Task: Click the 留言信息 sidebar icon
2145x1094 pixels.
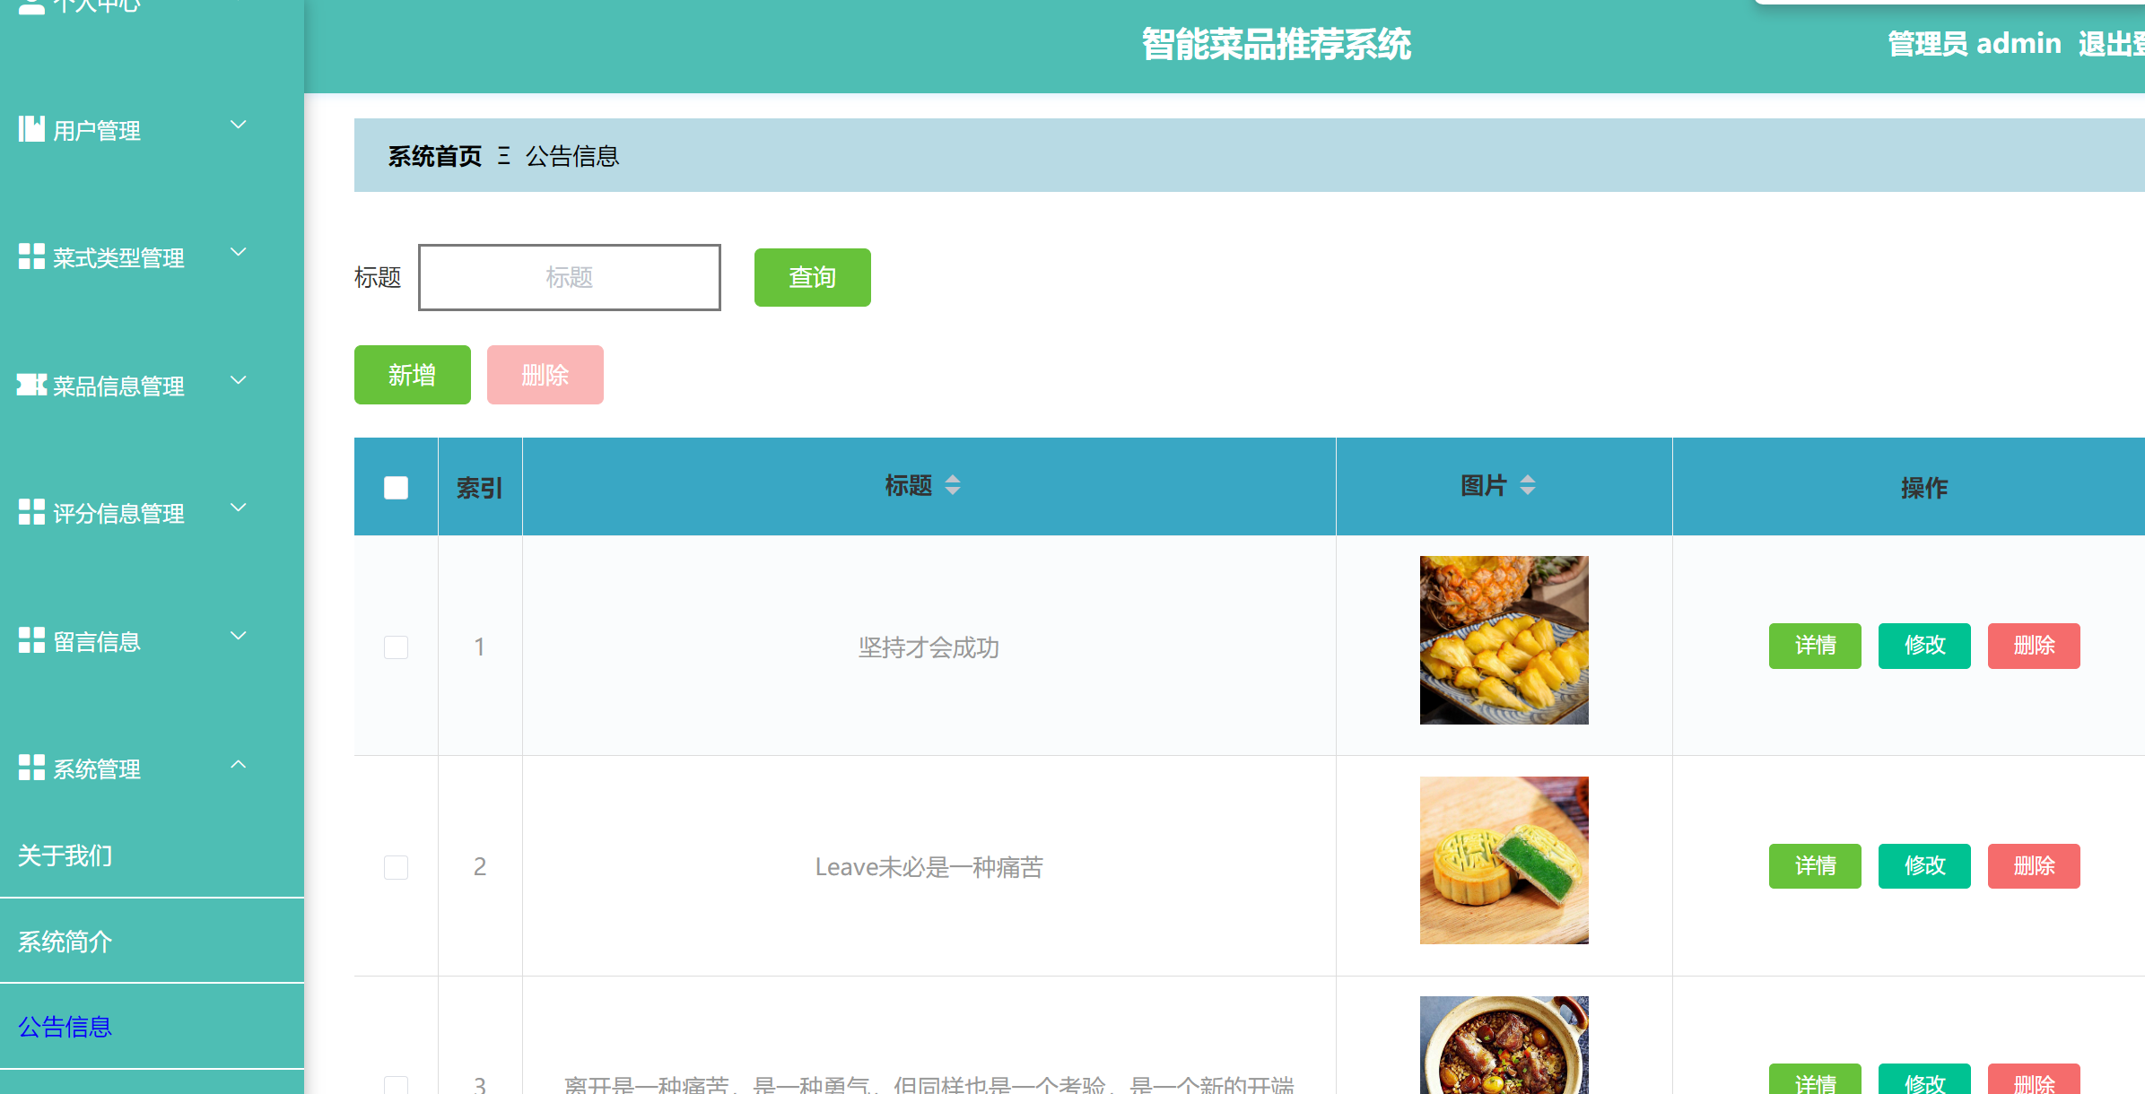Action: coord(31,639)
